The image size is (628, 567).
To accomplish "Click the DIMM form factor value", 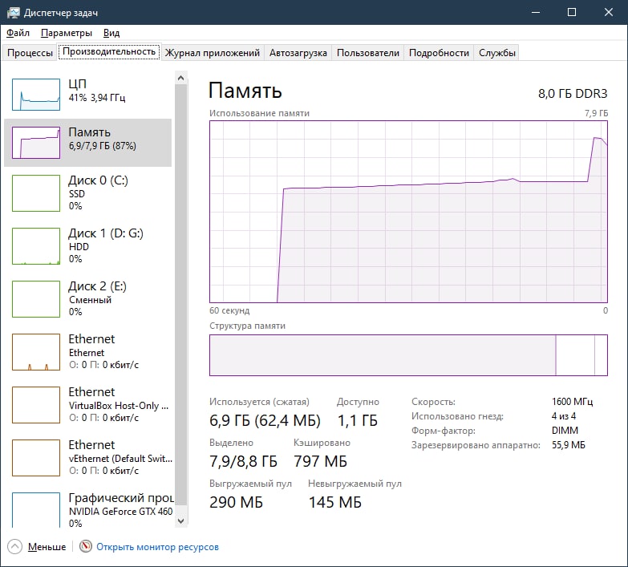I will coord(565,431).
